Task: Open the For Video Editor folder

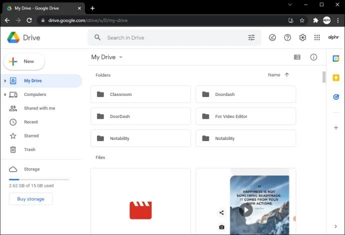Action: 246,116
